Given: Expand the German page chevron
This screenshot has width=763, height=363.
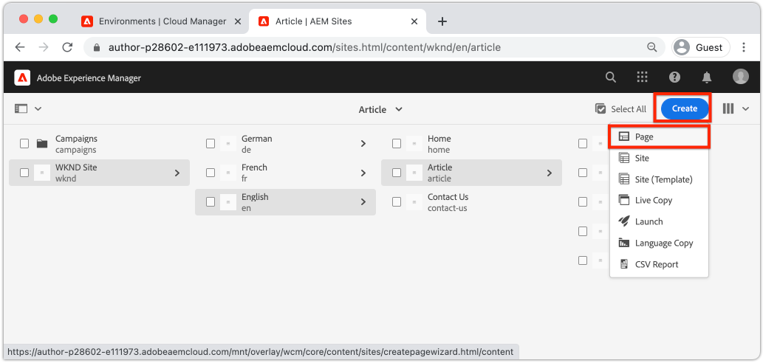Looking at the screenshot, I should [x=363, y=143].
